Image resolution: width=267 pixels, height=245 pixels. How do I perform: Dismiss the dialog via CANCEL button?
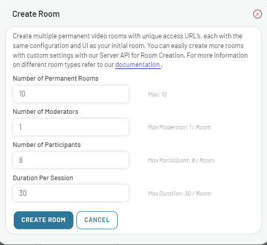coord(97,220)
